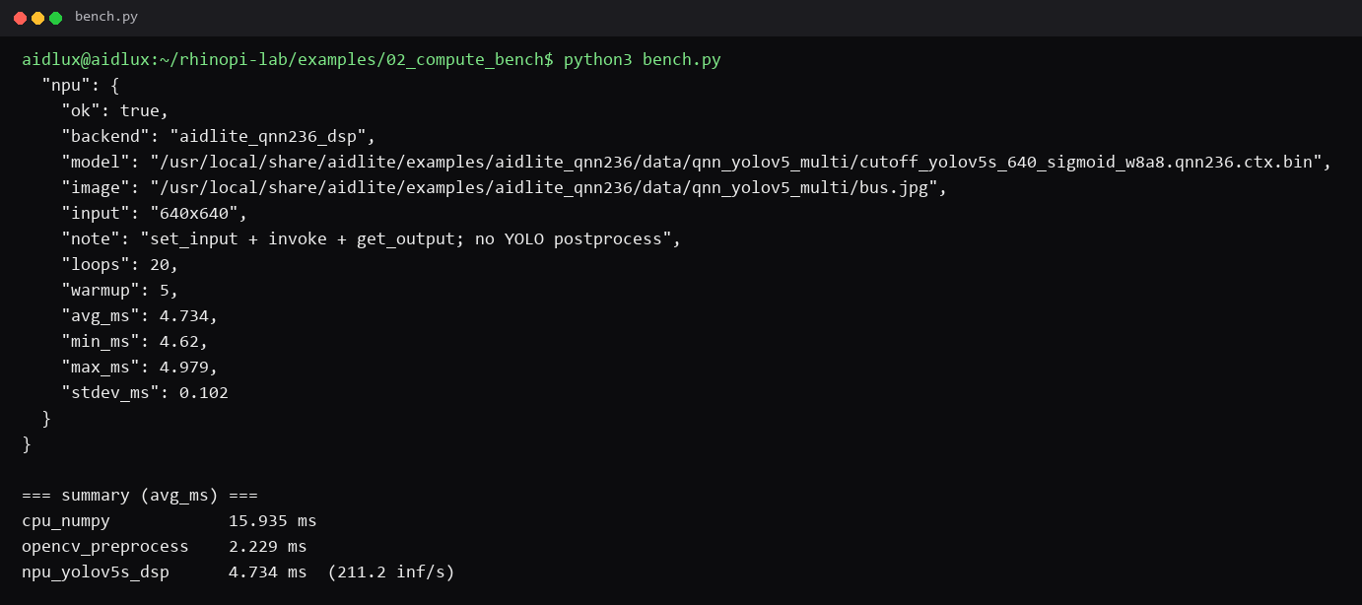Viewport: 1362px width, 605px height.
Task: Click the '"min_ms": 4.62,' line
Action: tap(135, 342)
